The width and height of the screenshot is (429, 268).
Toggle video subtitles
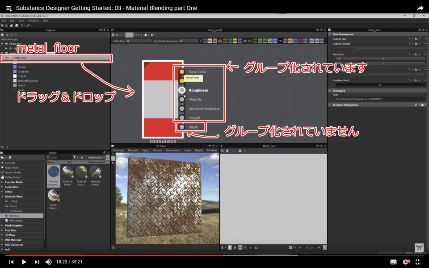pyautogui.click(x=393, y=262)
